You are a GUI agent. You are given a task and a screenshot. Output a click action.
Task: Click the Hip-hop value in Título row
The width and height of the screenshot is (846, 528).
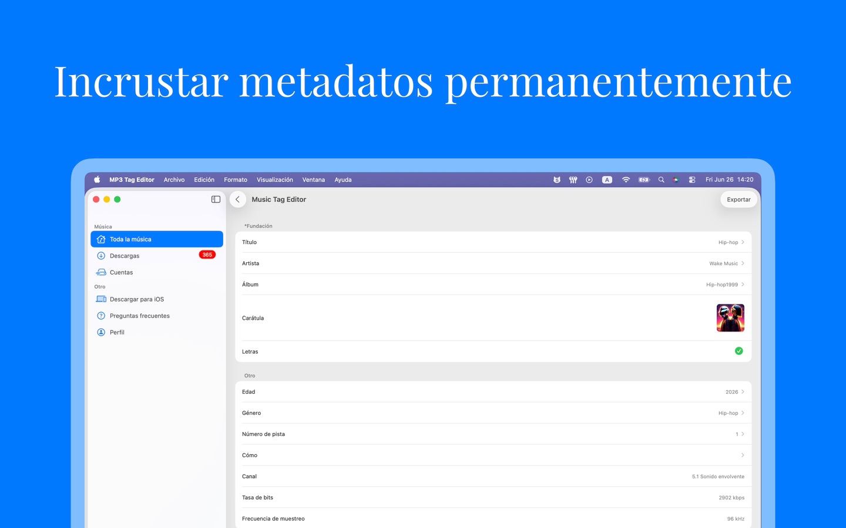click(x=728, y=242)
